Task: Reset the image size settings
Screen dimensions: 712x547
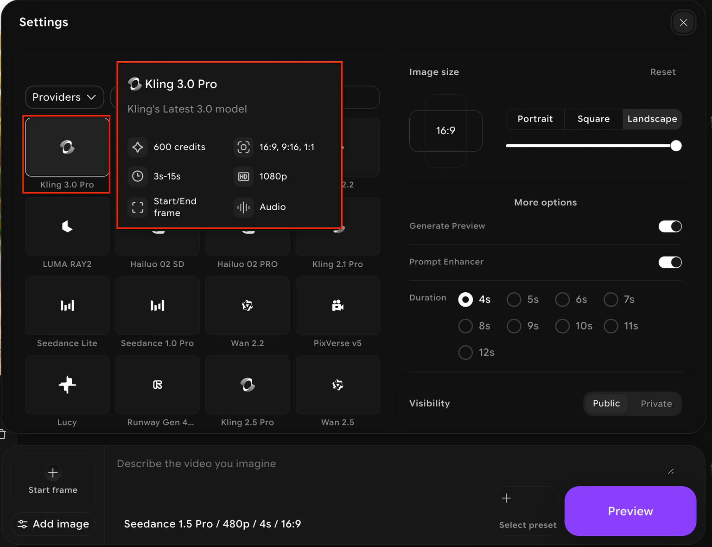Action: (x=663, y=72)
